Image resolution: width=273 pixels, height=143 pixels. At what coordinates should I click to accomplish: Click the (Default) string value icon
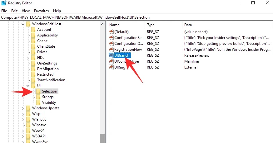(x=111, y=31)
